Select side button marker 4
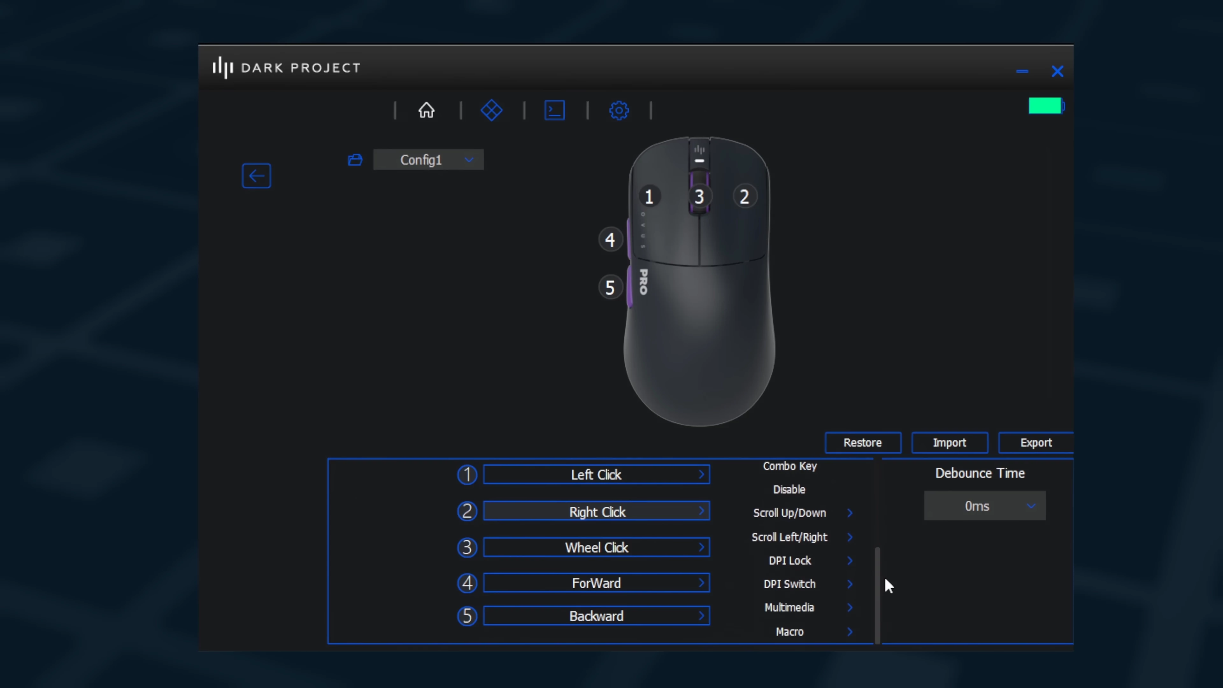 tap(610, 240)
